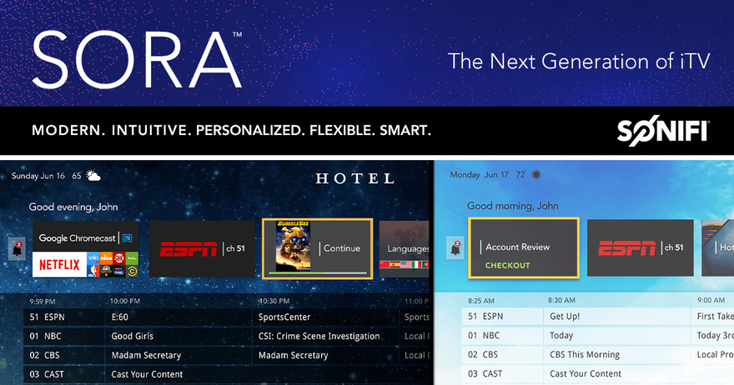Screen dimensions: 734x385
Task: Choose SportsCenter at 10:30 PM
Action: point(325,317)
